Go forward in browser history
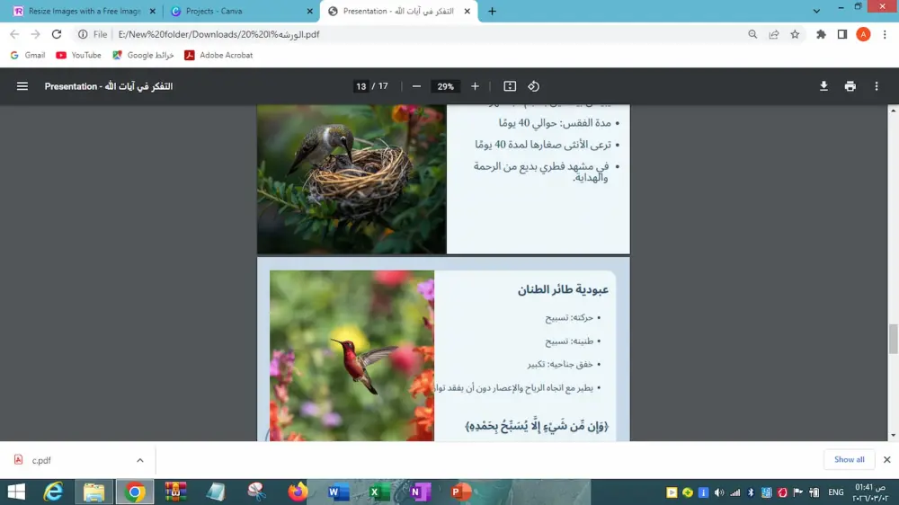 36,34
